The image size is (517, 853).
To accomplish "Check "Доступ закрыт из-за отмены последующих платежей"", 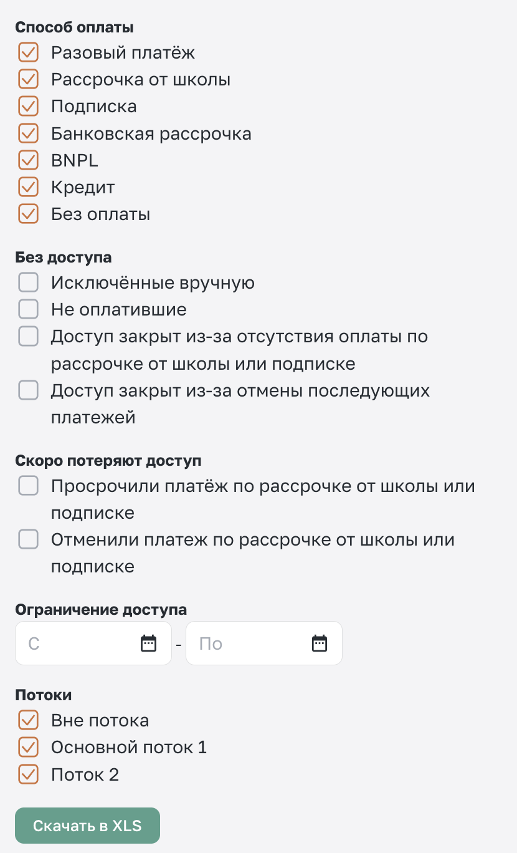I will click(29, 390).
